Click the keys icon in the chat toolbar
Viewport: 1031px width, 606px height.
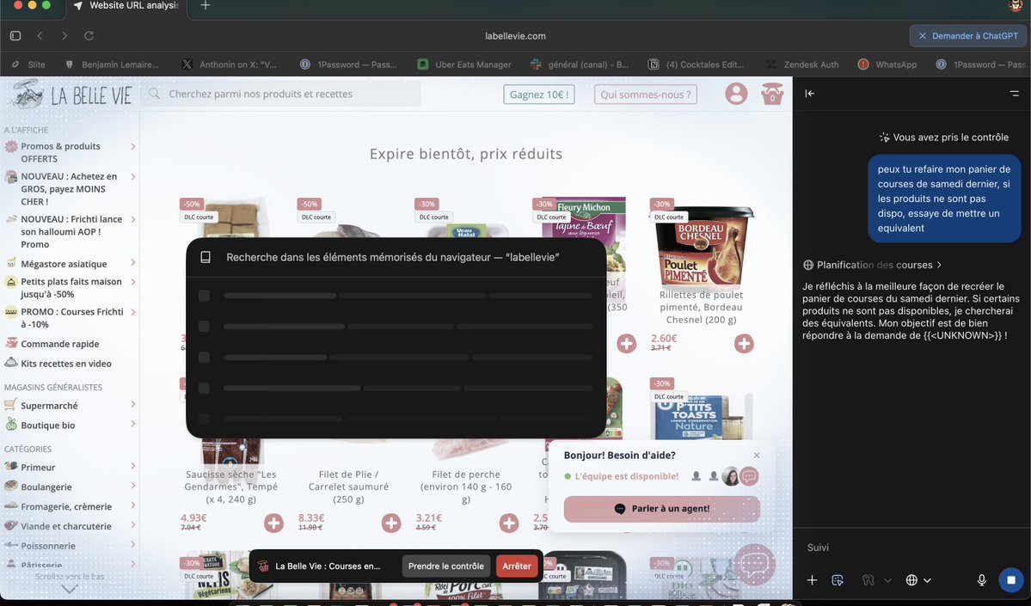[868, 579]
